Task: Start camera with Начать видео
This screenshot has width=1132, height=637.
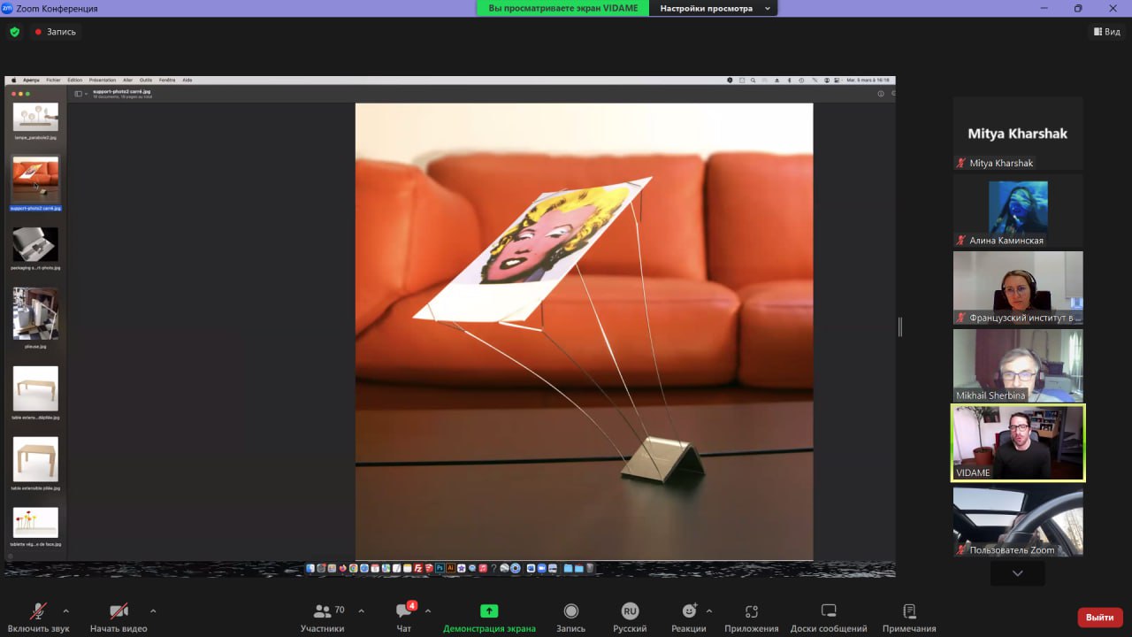Action: pyautogui.click(x=119, y=618)
